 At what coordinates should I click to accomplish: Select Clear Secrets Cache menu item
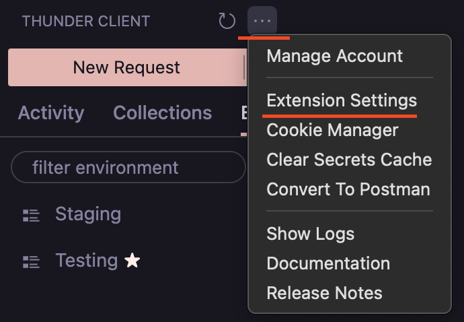(349, 160)
